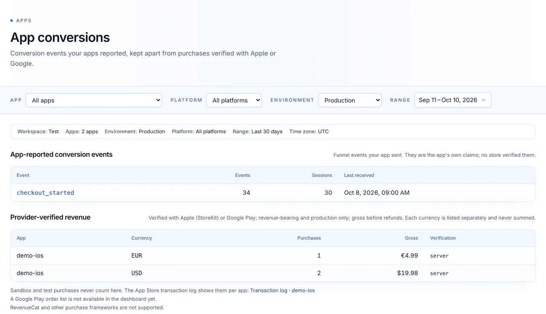Open the Transaction log · demo-ios link
Image resolution: width=546 pixels, height=314 pixels.
pyautogui.click(x=282, y=291)
